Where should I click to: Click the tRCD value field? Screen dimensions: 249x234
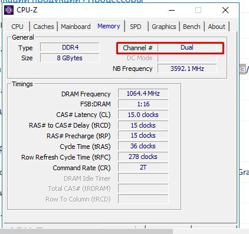point(143,125)
